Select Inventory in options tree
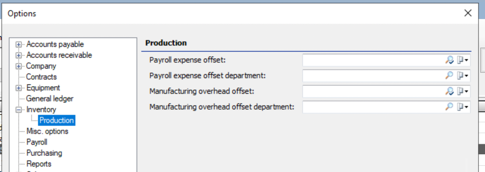Image resolution: width=485 pixels, height=172 pixels. 41,109
